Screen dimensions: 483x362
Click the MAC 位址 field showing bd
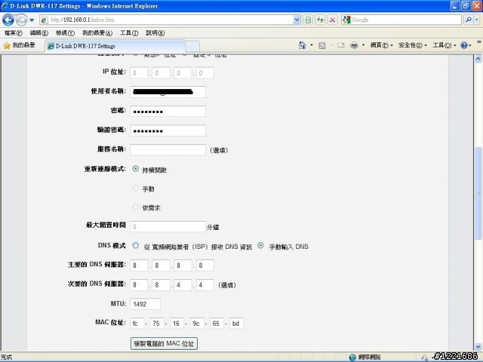click(x=236, y=324)
